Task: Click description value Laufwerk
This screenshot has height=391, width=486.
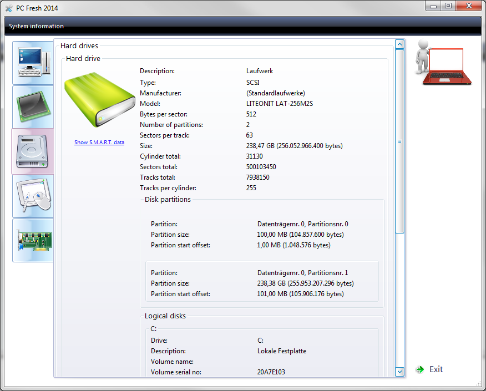Action: 260,71
